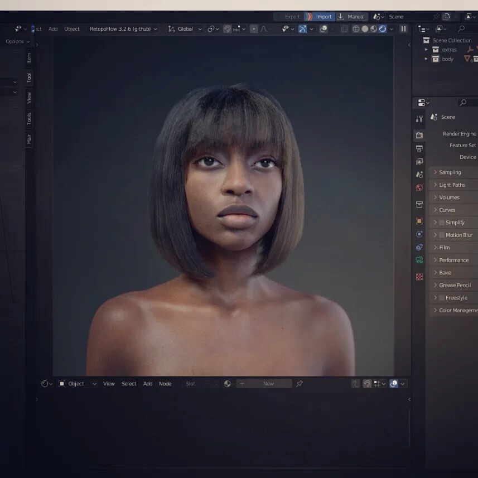The image size is (478, 478).
Task: Expand the Curves panel
Action: (x=447, y=210)
